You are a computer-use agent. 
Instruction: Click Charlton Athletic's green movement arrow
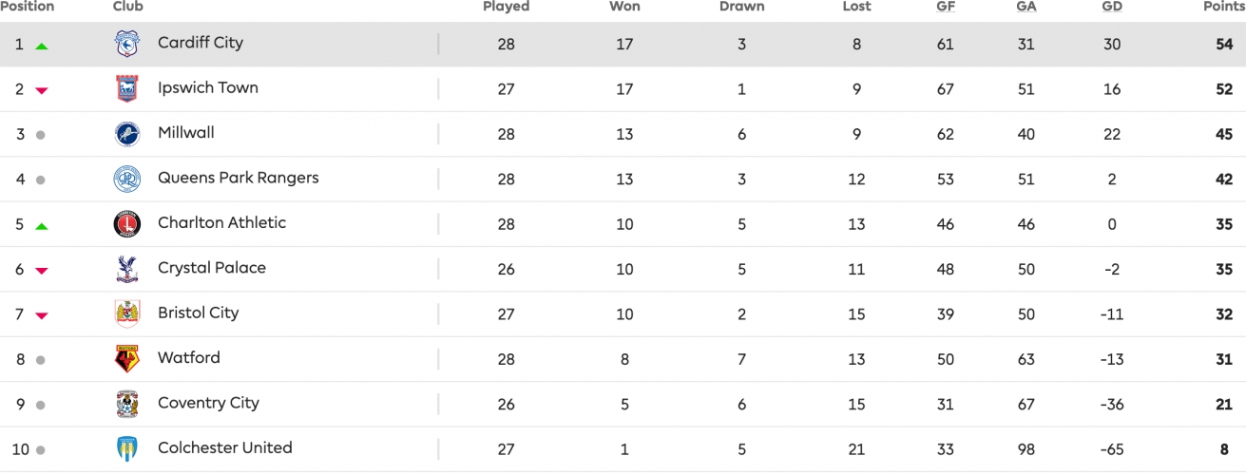41,226
